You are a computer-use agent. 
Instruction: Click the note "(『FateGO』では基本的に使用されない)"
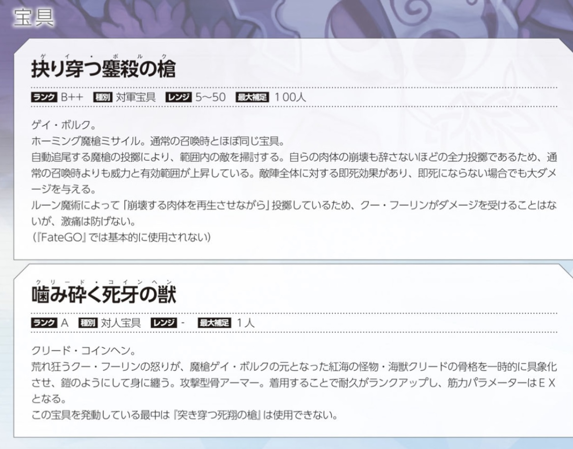(x=121, y=238)
